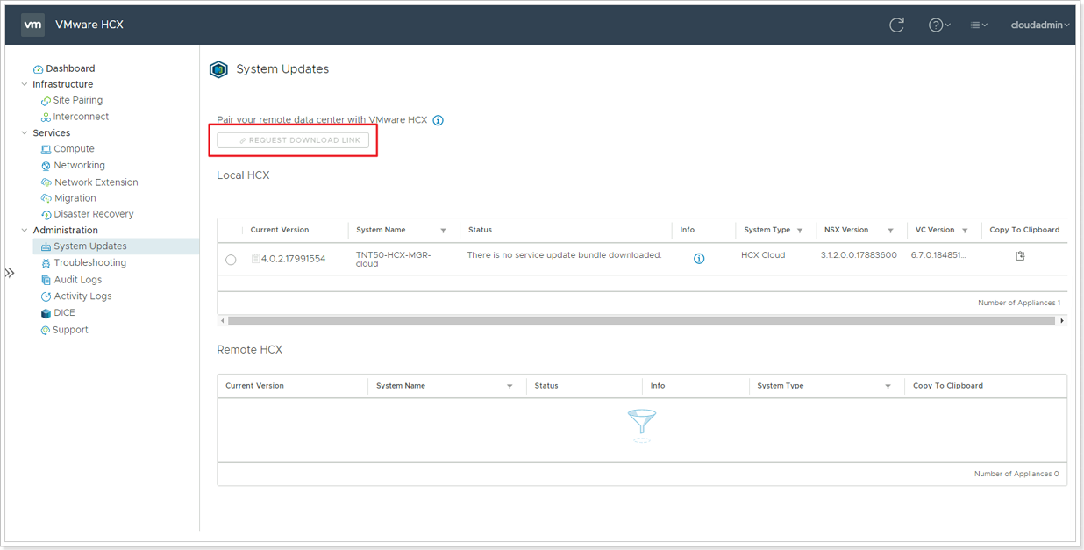
Task: Select the radio button for version 4.0.2.17991554
Action: 231,260
